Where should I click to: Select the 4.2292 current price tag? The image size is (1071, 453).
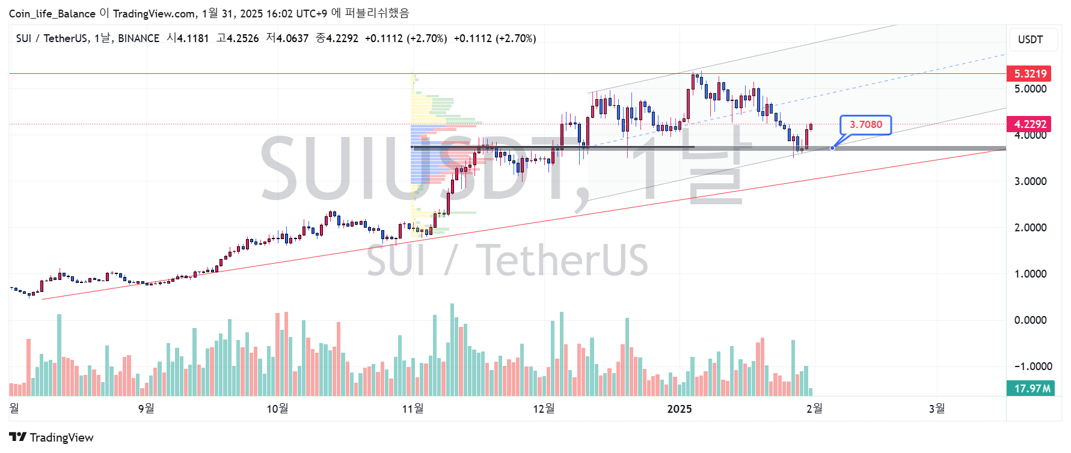coord(1030,124)
